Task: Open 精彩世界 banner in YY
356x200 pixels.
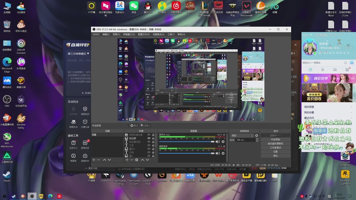Action: (328, 78)
